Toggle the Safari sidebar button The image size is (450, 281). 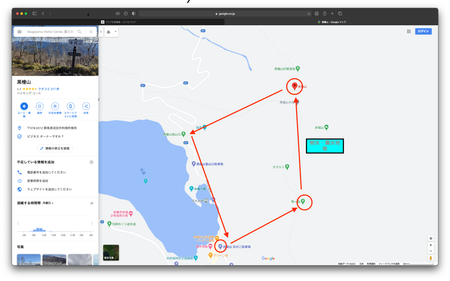pos(34,13)
